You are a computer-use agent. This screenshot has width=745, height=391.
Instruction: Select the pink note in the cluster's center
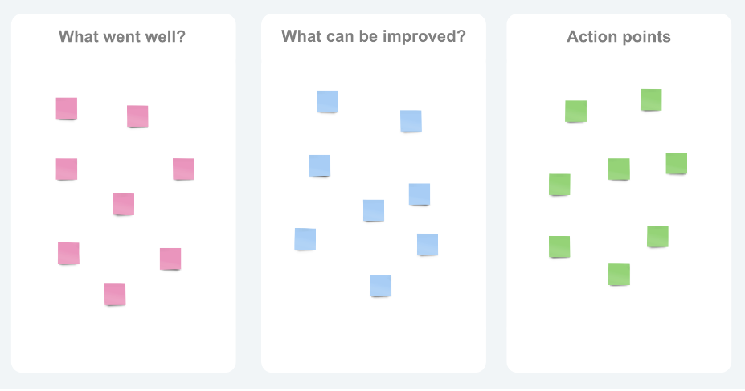coord(124,205)
